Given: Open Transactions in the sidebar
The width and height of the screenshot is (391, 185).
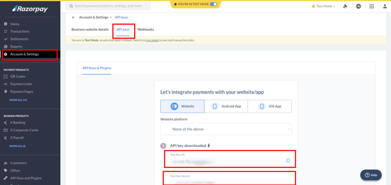Looking at the screenshot, I should (x=20, y=32).
